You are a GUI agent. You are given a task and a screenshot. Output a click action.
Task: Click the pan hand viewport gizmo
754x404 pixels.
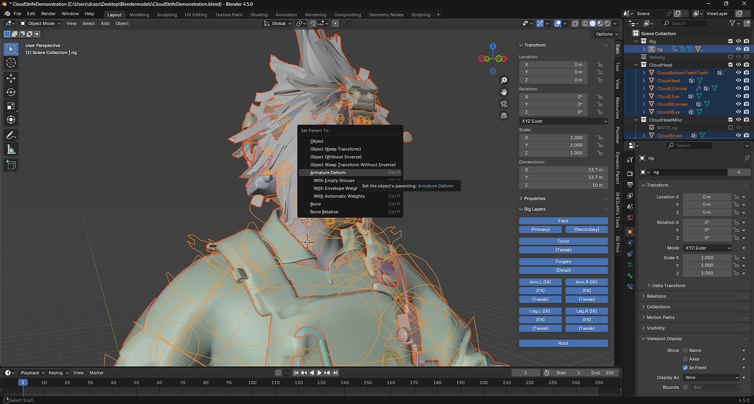[504, 92]
